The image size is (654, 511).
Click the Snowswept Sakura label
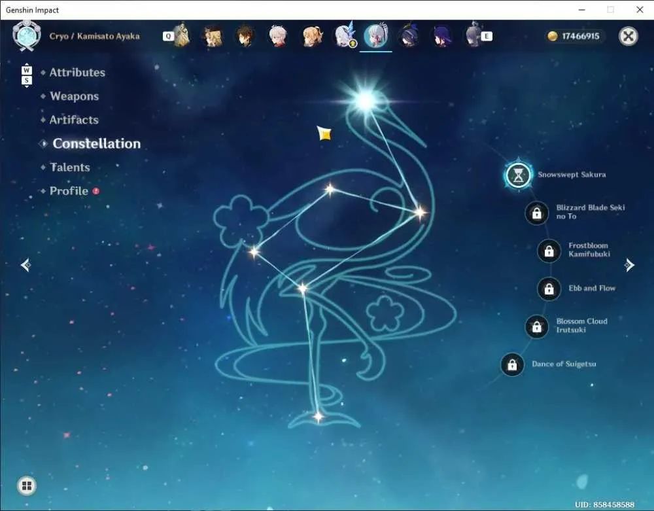pyautogui.click(x=572, y=175)
